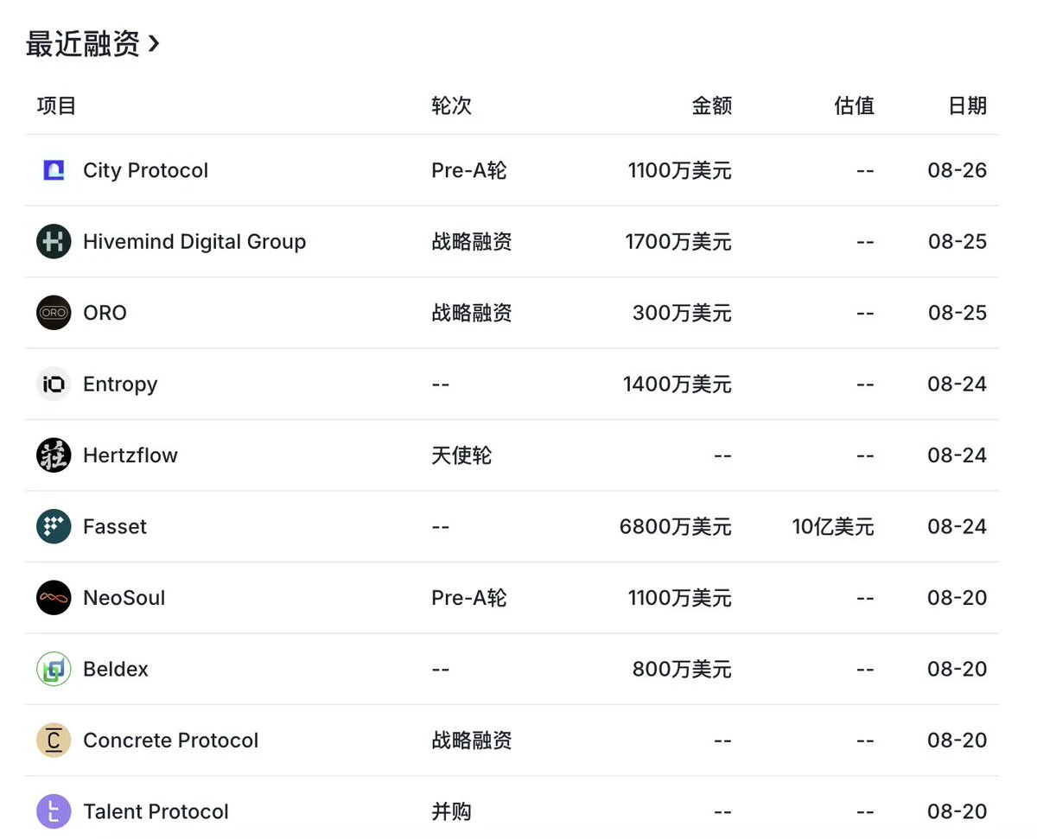This screenshot has height=839, width=1037.
Task: Open the Entropy project name
Action: (x=120, y=385)
